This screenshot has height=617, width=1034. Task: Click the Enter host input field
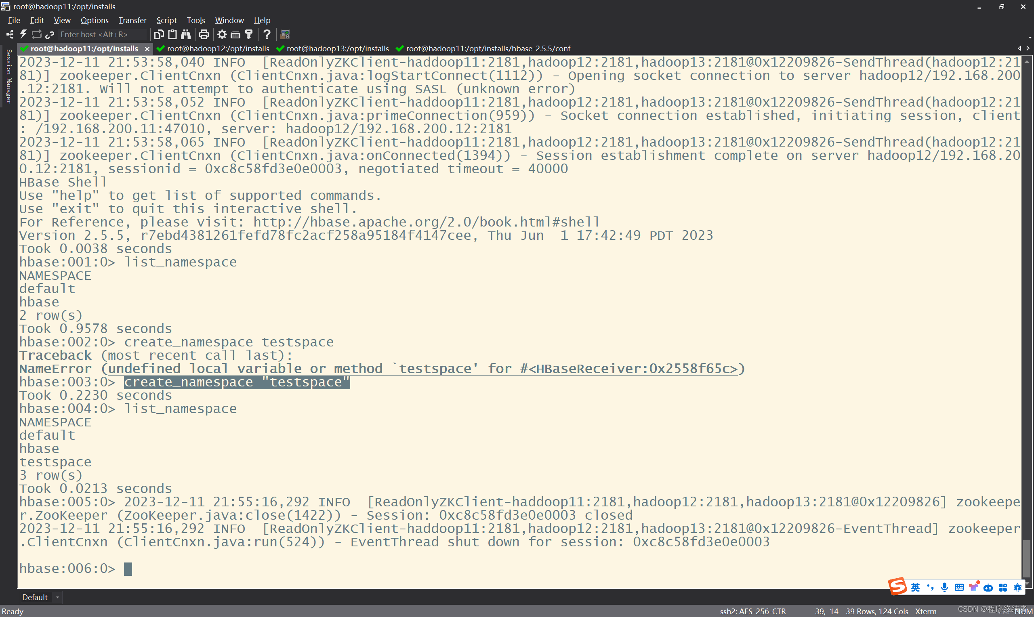click(102, 34)
